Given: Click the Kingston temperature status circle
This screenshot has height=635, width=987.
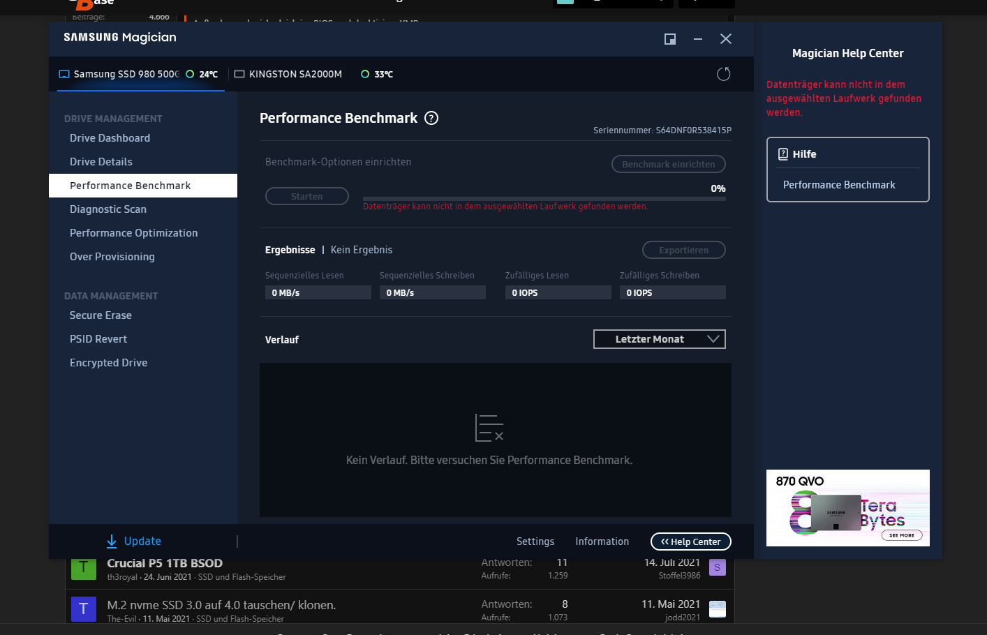Looking at the screenshot, I should (365, 74).
